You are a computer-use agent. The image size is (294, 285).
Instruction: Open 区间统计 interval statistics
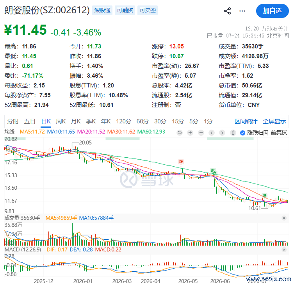tap(246, 121)
